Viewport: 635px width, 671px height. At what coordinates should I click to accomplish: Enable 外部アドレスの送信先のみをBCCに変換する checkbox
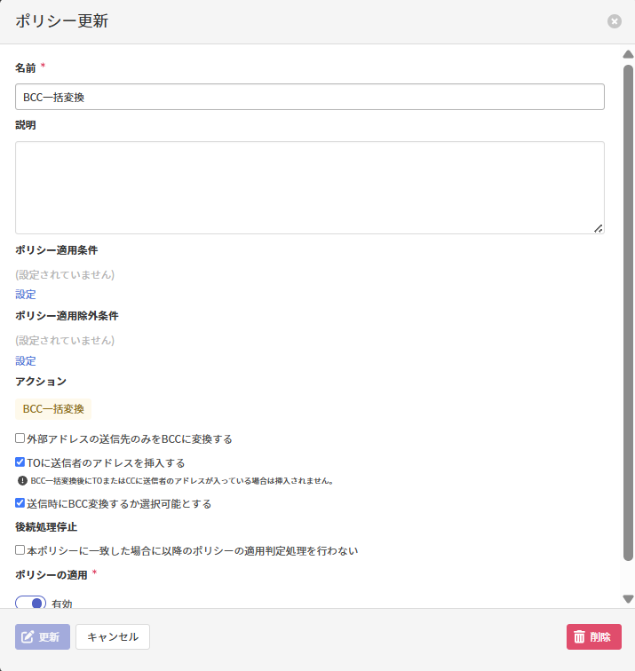tap(20, 438)
